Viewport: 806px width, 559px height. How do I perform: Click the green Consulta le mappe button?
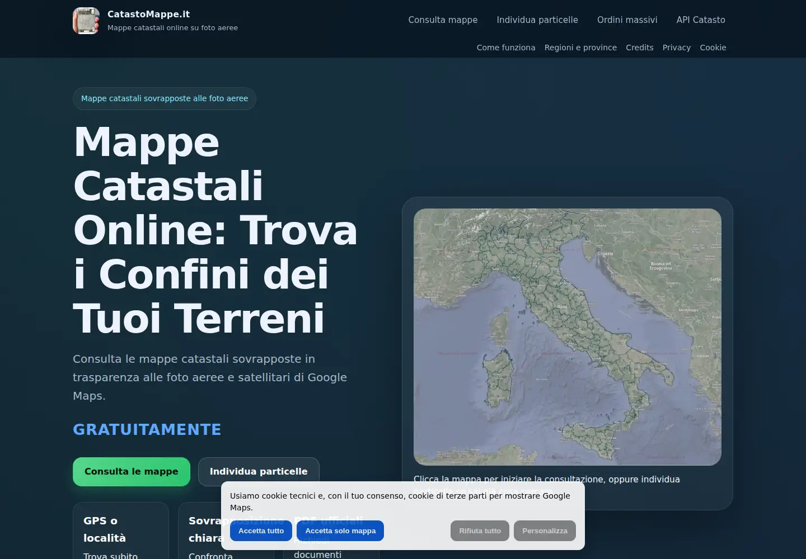(x=132, y=472)
